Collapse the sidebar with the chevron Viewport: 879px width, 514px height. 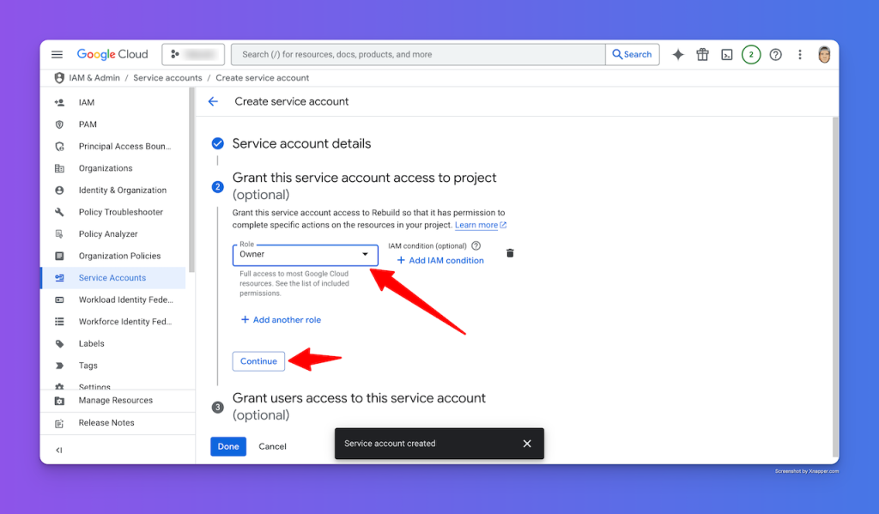59,451
